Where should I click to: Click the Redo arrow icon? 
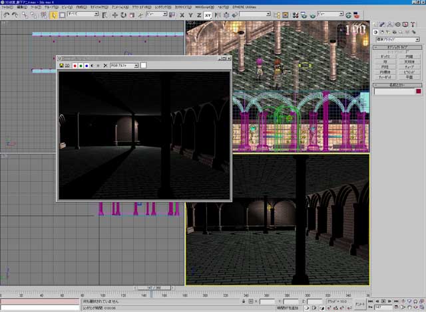coord(15,15)
